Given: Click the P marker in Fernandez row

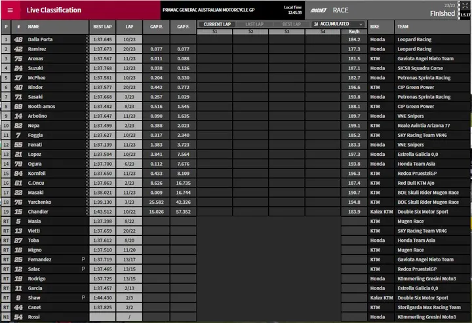Looking at the screenshot, I should click(x=83, y=259).
